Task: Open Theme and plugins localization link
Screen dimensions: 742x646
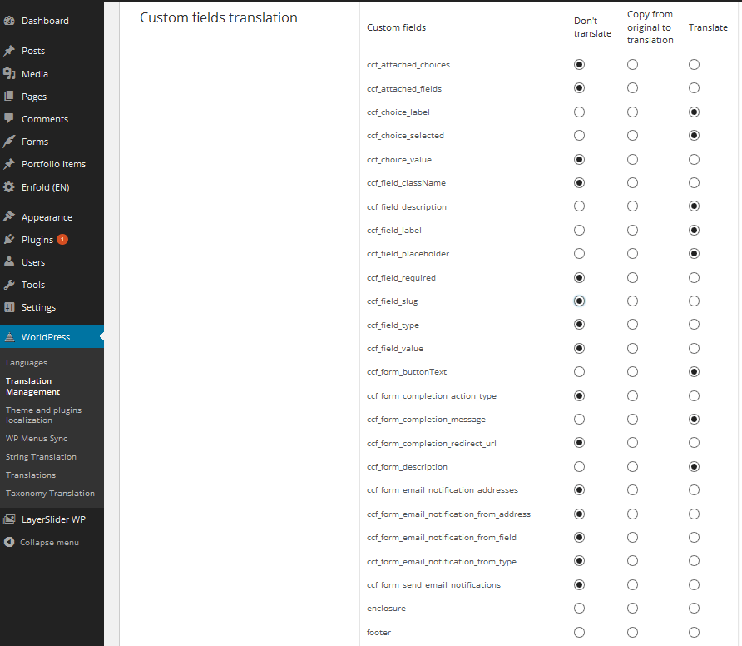Action: tap(43, 415)
